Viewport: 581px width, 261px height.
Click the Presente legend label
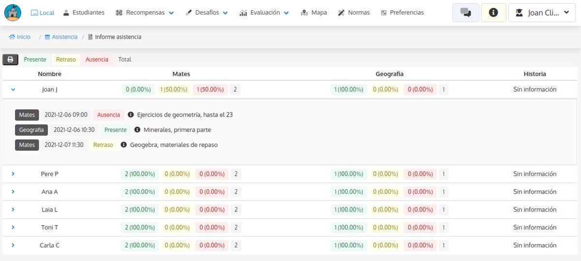click(35, 60)
